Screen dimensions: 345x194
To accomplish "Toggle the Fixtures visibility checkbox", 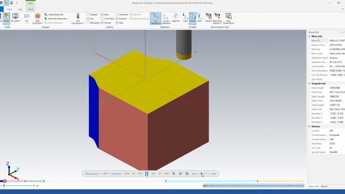I will (x=102, y=23).
